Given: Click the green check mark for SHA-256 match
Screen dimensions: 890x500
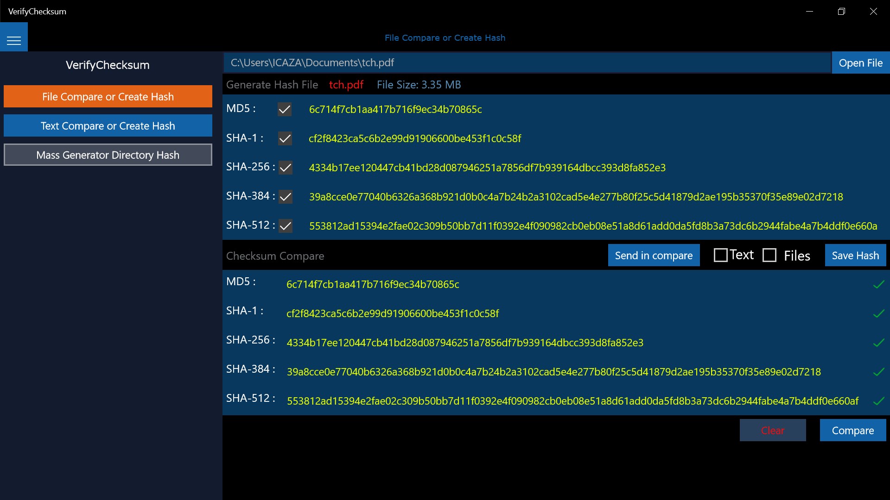Looking at the screenshot, I should click(x=878, y=343).
